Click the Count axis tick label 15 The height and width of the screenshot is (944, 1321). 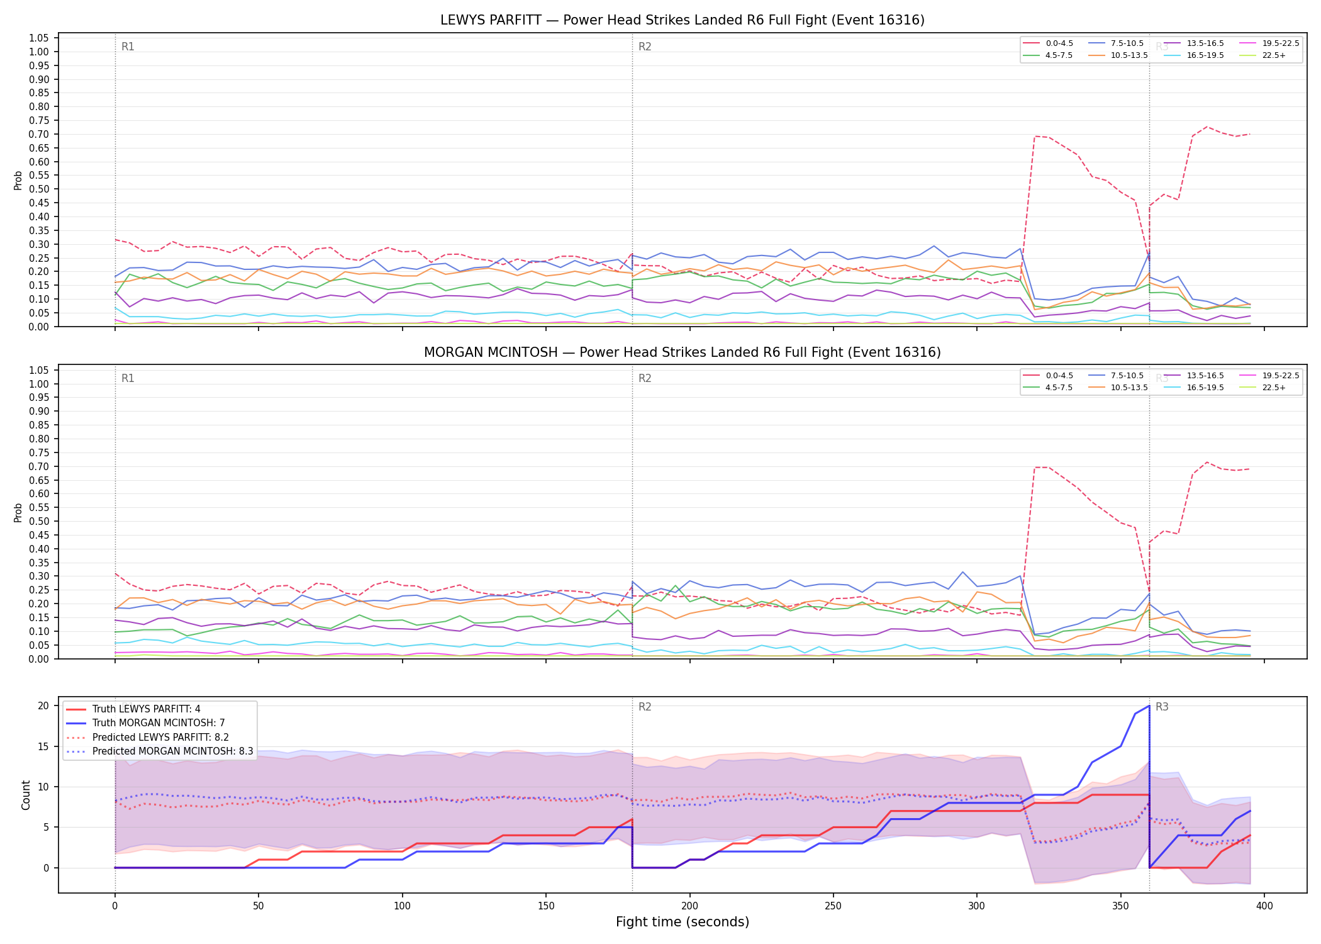click(43, 746)
